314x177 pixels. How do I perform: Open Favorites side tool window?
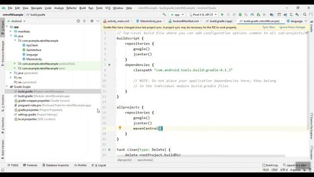pyautogui.click(x=2, y=126)
